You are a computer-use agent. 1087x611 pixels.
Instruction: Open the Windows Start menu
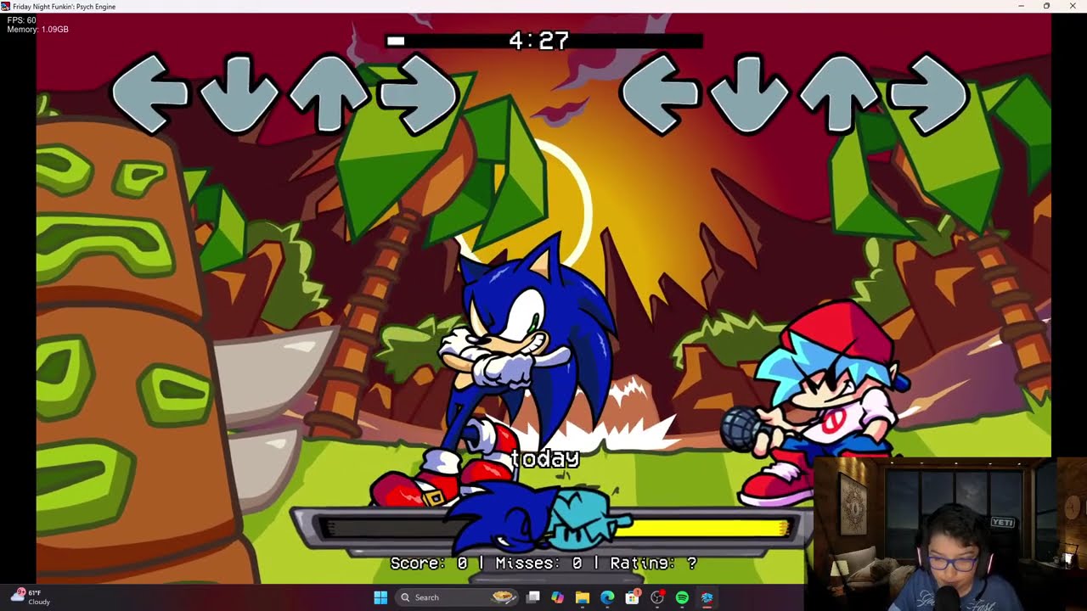pos(380,597)
